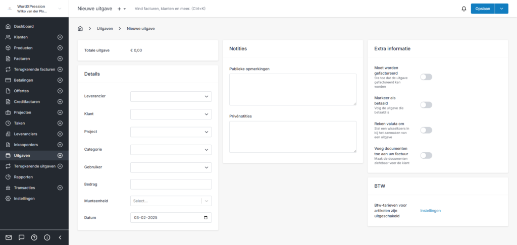Open the Categorie dropdown
Viewport: 517px width, 245px height.
coord(171,150)
